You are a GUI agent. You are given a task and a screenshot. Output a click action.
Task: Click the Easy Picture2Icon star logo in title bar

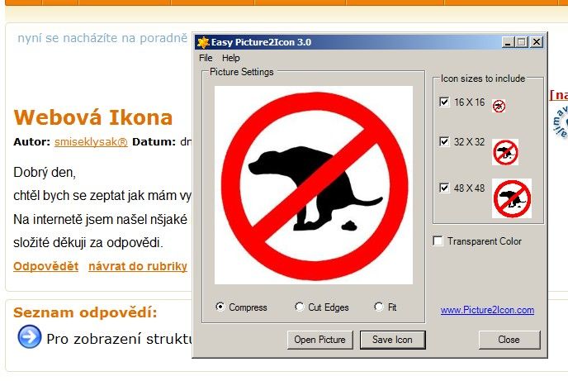point(203,42)
